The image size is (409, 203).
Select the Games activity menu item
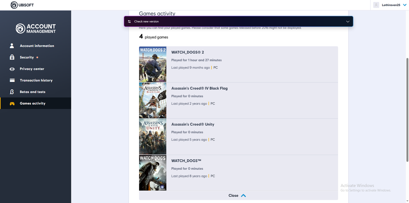[x=35, y=103]
